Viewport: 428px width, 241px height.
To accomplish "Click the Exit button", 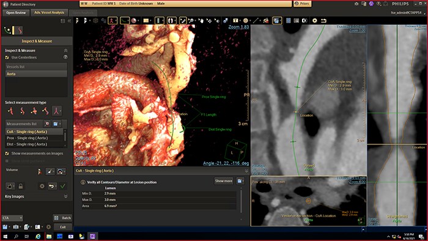I will pyautogui.click(x=63, y=227).
